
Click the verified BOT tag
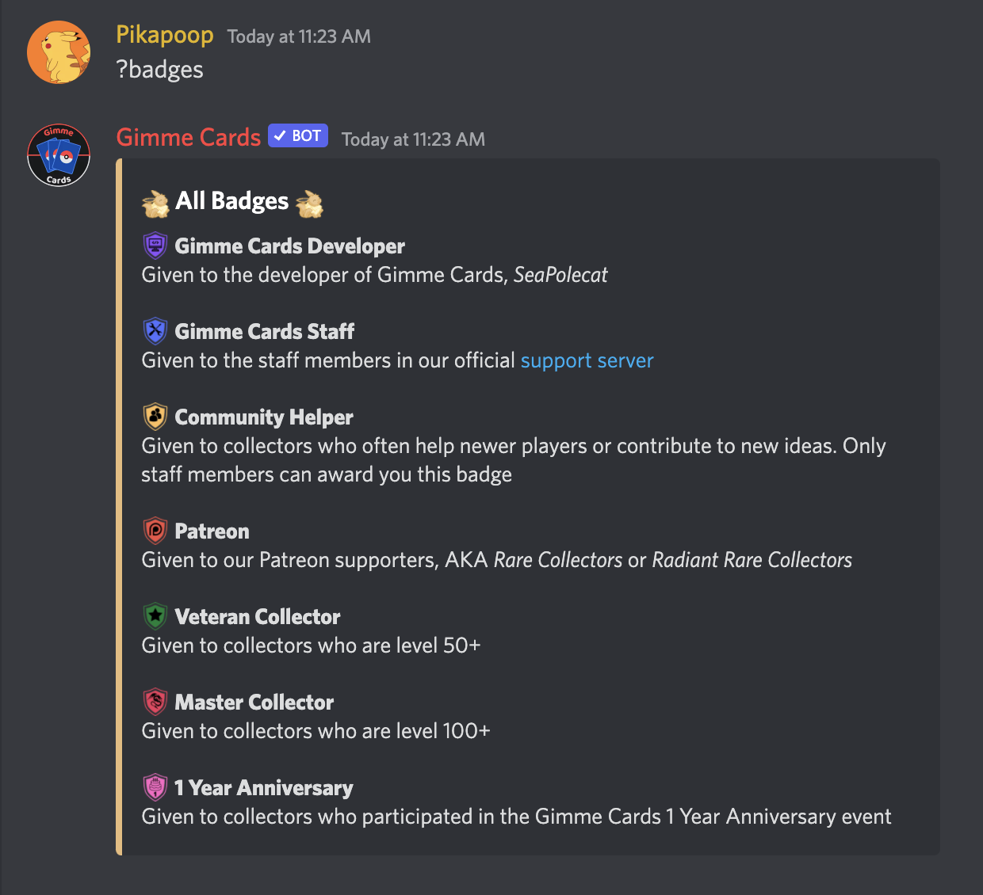coord(298,136)
